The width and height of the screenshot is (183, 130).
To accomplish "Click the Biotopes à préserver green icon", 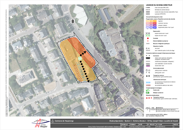I will [x=148, y=93].
